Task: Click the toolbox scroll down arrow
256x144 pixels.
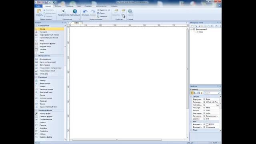Action: (x=65, y=140)
